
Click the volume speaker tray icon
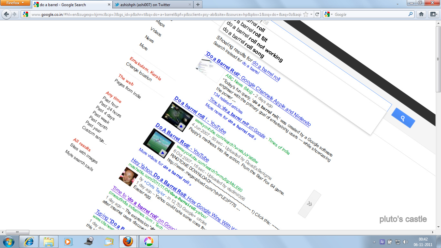(406, 242)
